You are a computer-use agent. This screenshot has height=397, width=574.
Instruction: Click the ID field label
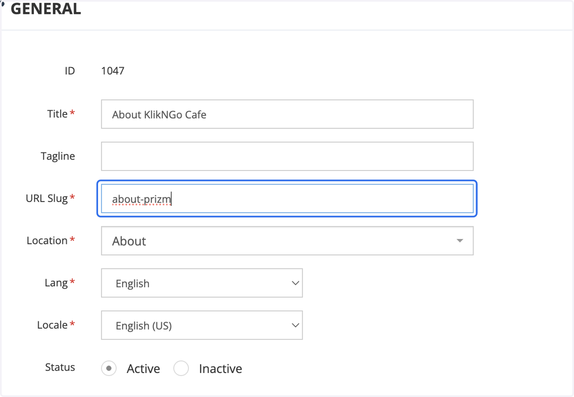click(x=70, y=71)
